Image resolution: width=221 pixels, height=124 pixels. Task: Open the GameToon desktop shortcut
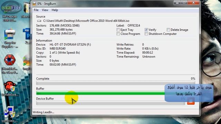11,7
